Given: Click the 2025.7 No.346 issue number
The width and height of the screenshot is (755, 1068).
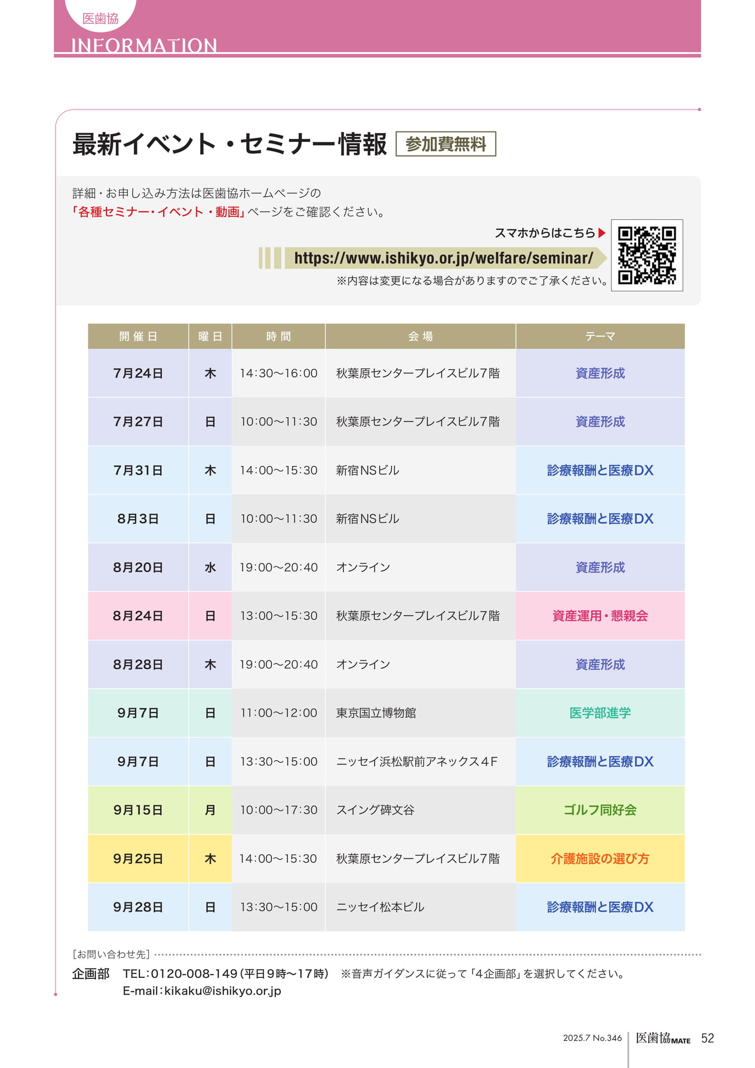Looking at the screenshot, I should coord(592,1038).
